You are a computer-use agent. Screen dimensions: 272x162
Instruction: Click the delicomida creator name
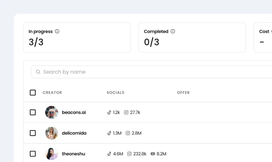point(74,133)
